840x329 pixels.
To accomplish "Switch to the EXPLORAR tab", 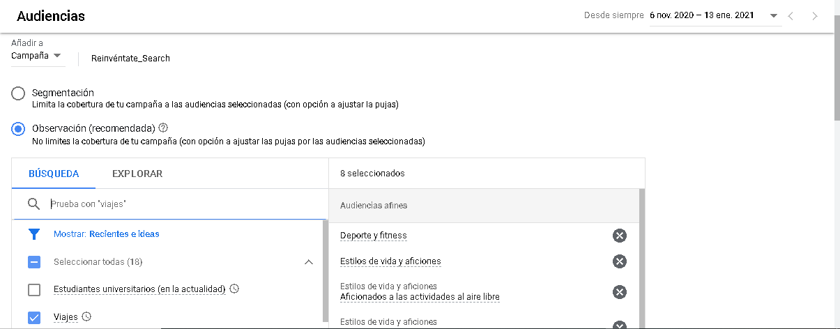I will point(137,174).
